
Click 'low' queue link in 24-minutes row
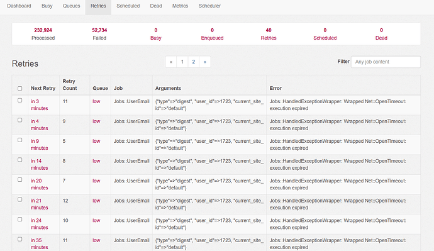click(96, 221)
